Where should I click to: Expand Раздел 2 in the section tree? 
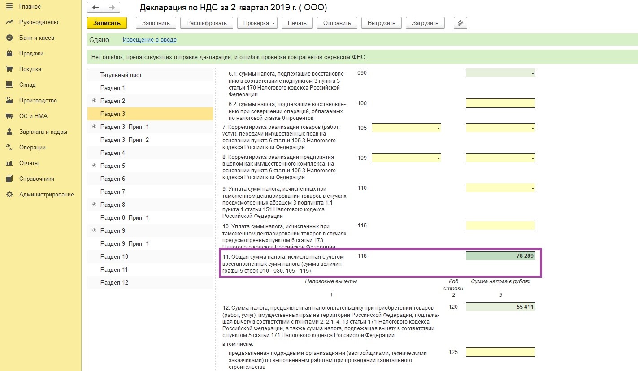tap(94, 101)
